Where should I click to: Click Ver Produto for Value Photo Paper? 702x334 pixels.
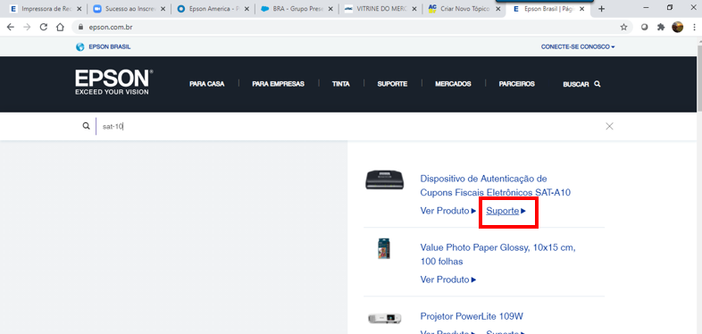[447, 280]
